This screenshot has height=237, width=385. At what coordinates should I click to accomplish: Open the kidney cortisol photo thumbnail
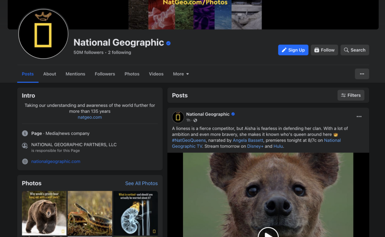click(136, 213)
